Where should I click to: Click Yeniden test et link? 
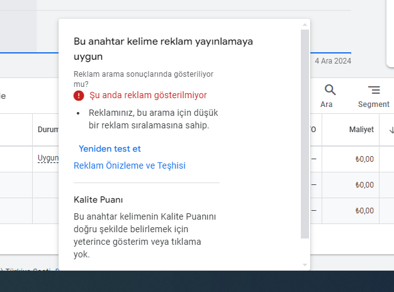tap(110, 149)
